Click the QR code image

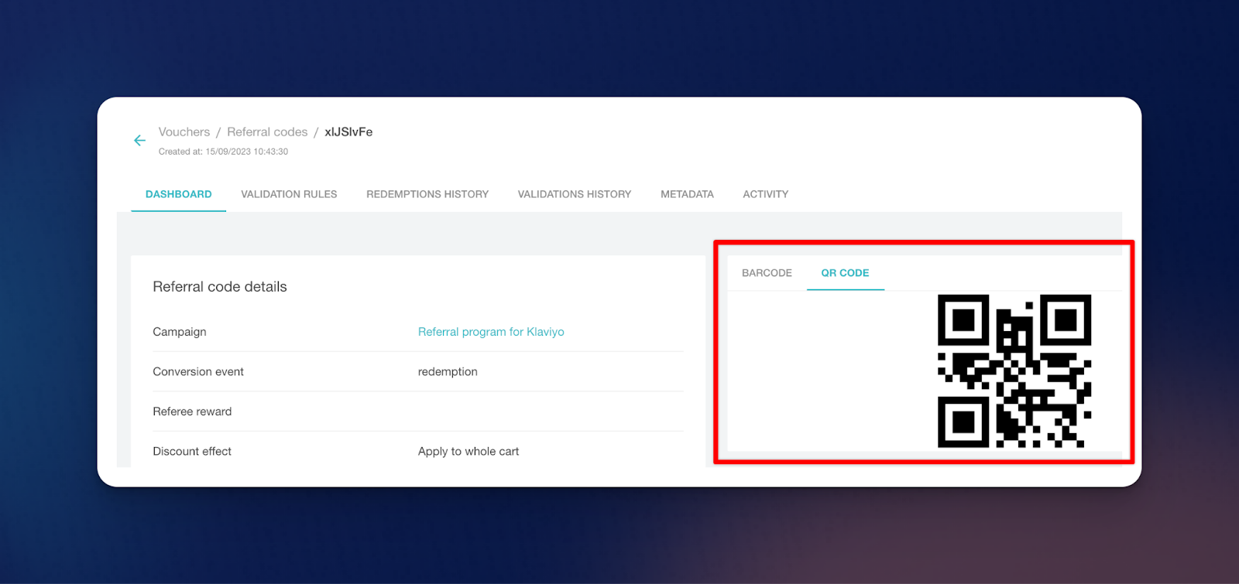coord(1014,371)
